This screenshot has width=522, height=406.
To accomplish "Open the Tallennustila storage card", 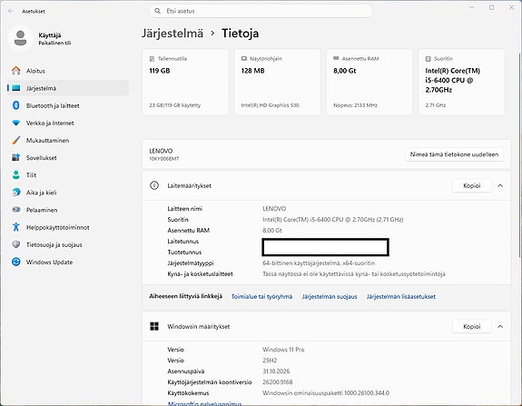I will pos(185,82).
